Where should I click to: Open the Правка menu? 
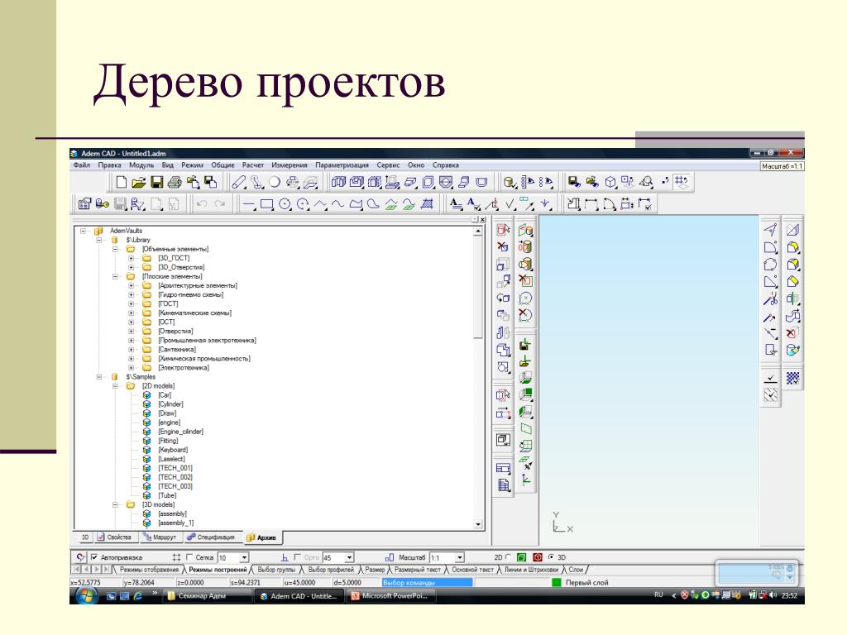[x=110, y=165]
